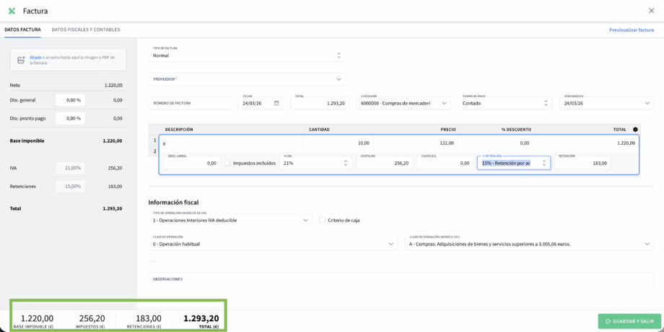Check the Criterio de caja box
This screenshot has width=664, height=332.
322,220
